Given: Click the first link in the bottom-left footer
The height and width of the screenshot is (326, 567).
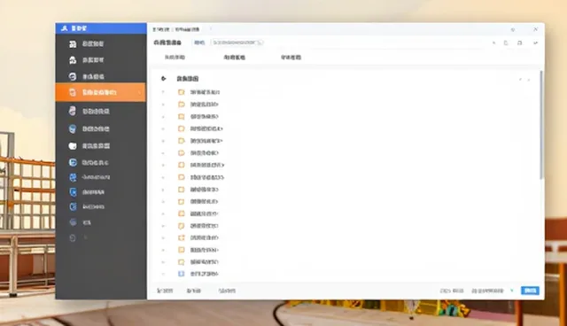Looking at the screenshot, I should click(165, 291).
